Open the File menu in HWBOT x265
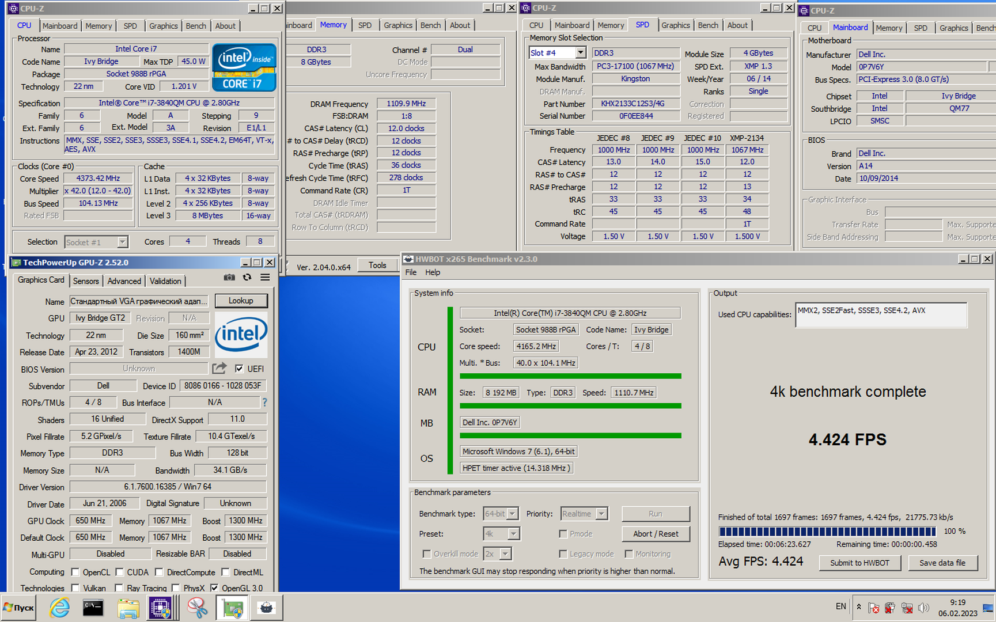The image size is (996, 622). [411, 272]
